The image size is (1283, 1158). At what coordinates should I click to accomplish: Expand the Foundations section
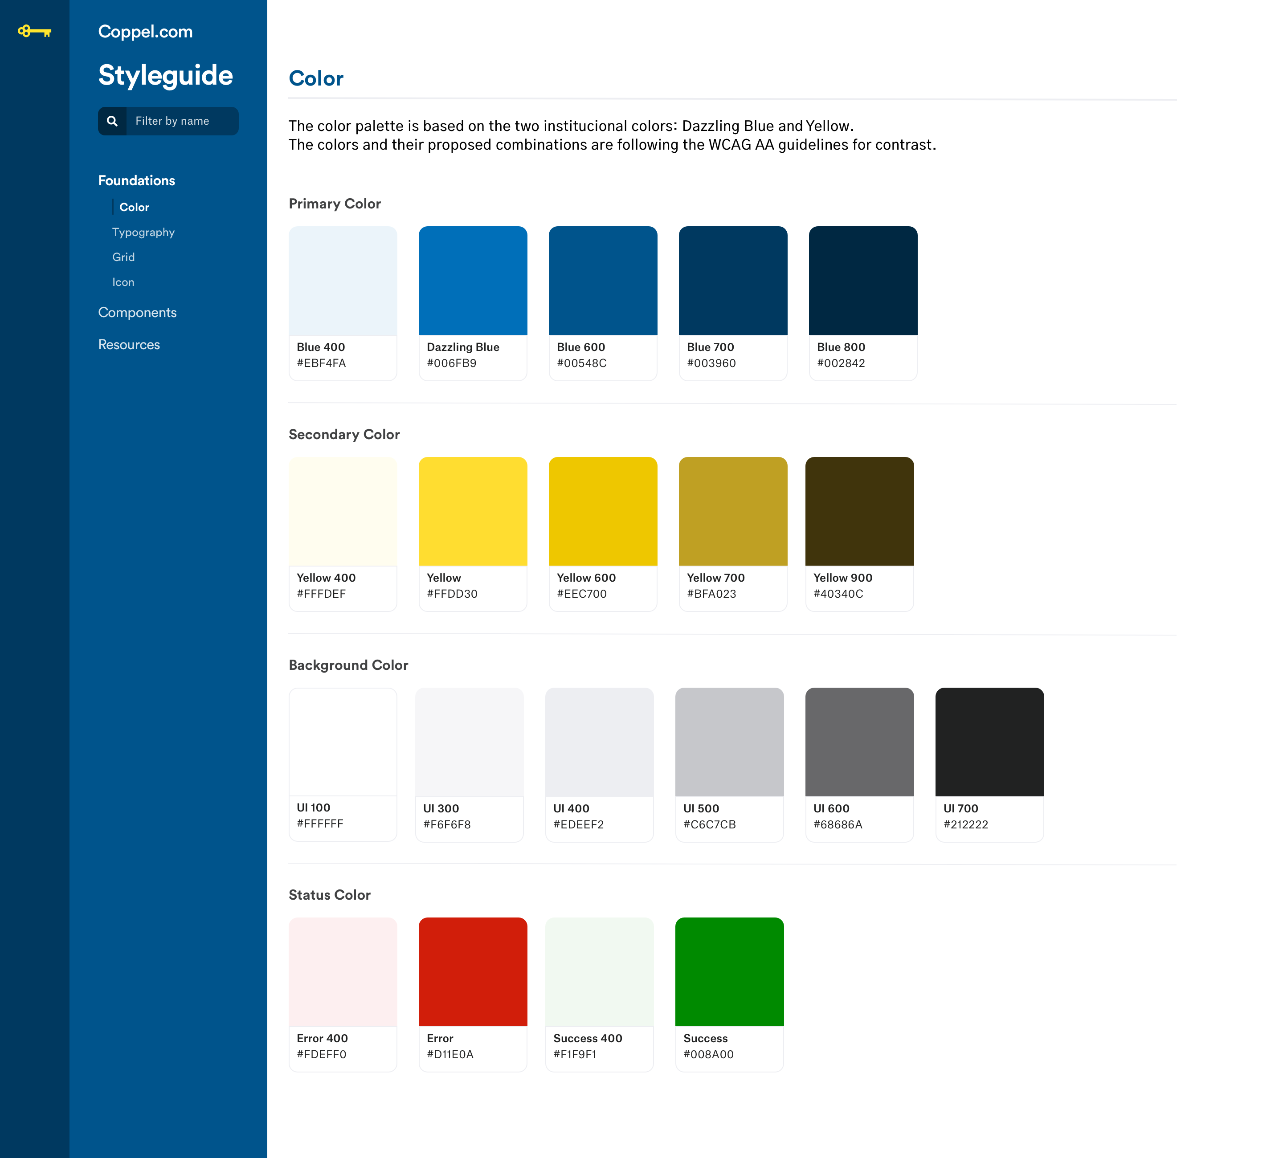(x=136, y=181)
